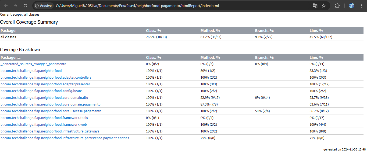
Task: Sort breakdown by Method, % header
Action: pyautogui.click(x=210, y=57)
